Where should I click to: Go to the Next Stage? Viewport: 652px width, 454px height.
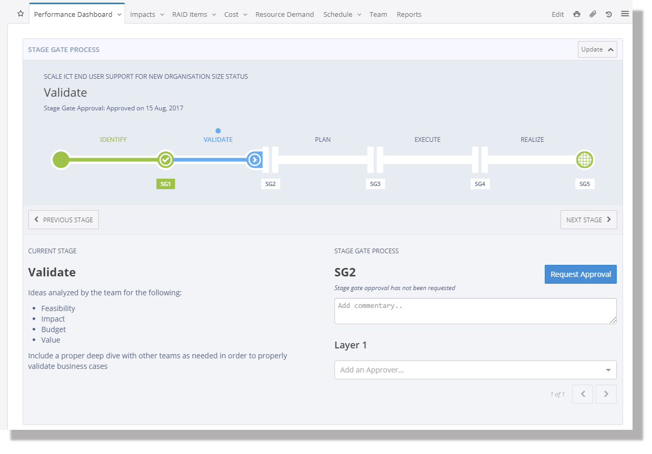(x=588, y=220)
